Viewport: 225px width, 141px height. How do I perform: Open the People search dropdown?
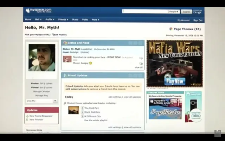174,12
